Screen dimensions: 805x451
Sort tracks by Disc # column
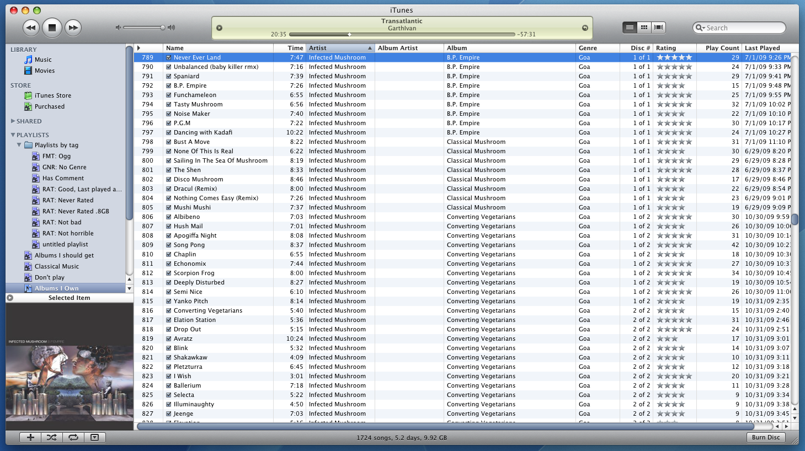coord(636,48)
